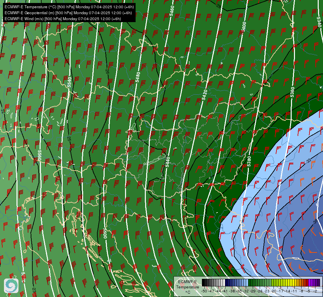Click the darkest purple swatch at legend's right end

319,282
